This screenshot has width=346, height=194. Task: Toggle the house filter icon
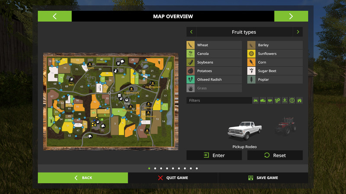click(x=299, y=100)
